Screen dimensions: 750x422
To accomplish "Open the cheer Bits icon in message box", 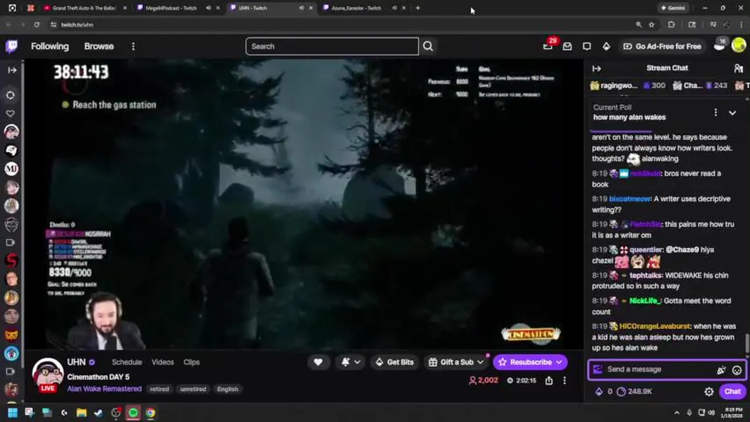I will pos(721,370).
